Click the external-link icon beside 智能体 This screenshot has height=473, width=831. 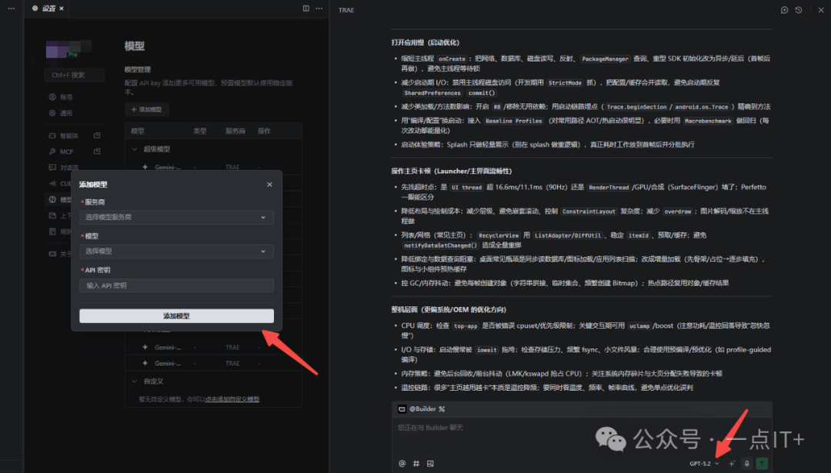(97, 135)
